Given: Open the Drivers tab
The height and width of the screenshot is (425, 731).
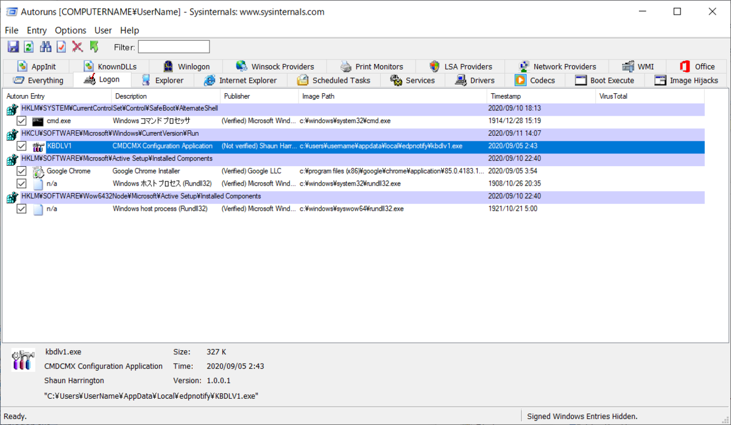Looking at the screenshot, I should (476, 80).
